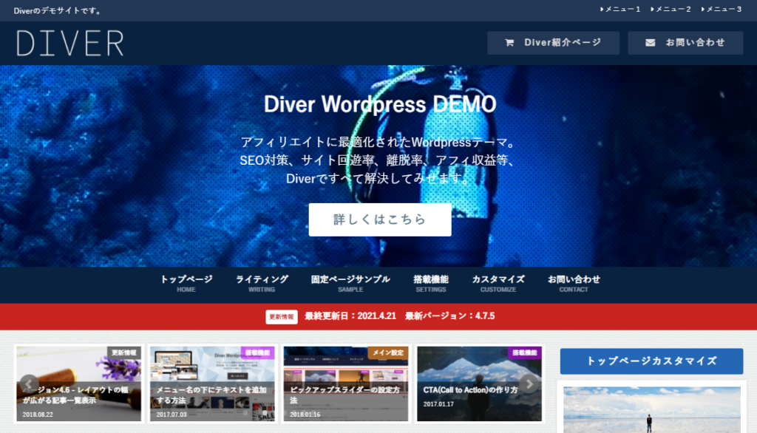Open メニュー1 in top bar
The width and height of the screenshot is (757, 433).
point(620,9)
